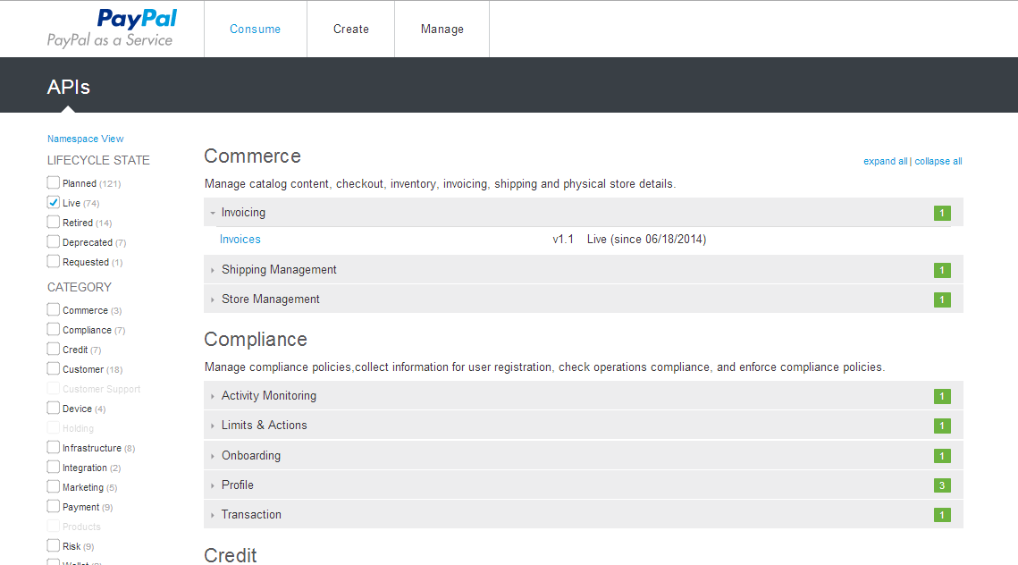
Task: Switch to the Create tab
Action: point(350,30)
